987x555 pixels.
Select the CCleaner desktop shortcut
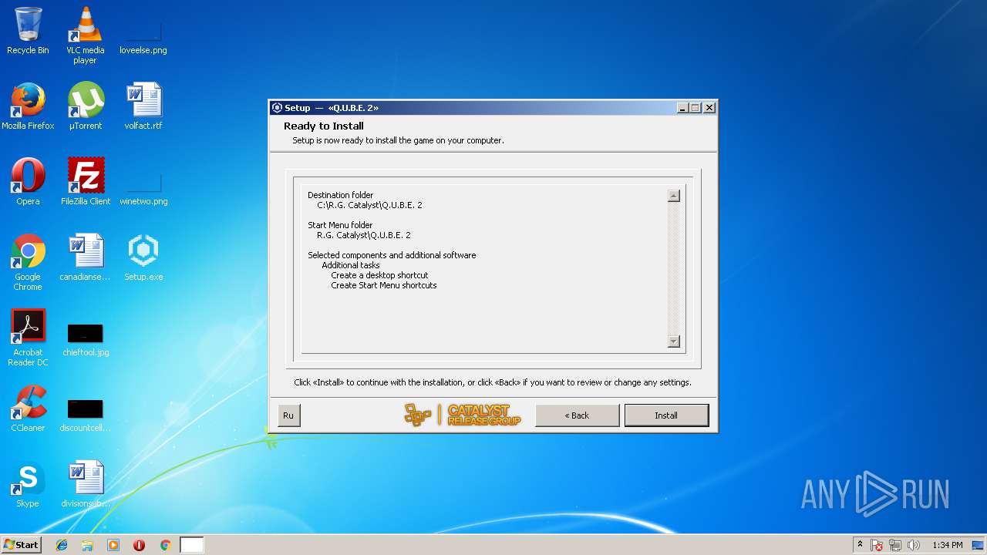(28, 409)
